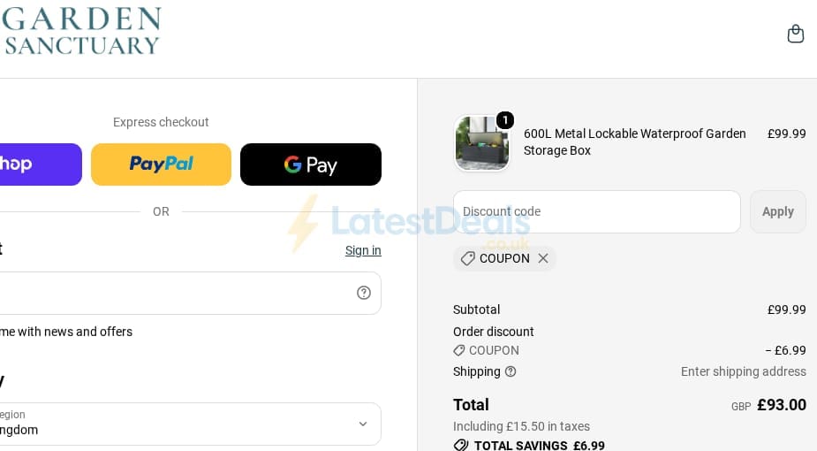Remove the applied COUPON tag with X
The image size is (817, 451).
[x=543, y=258]
